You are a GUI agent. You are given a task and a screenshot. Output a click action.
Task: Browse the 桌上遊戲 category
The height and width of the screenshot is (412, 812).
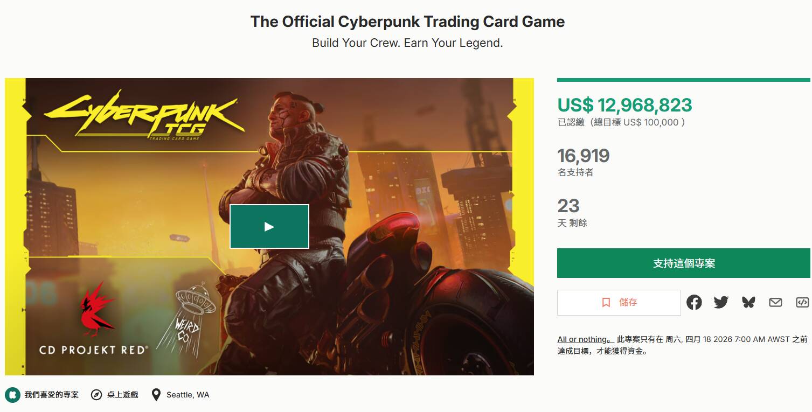[x=122, y=395]
